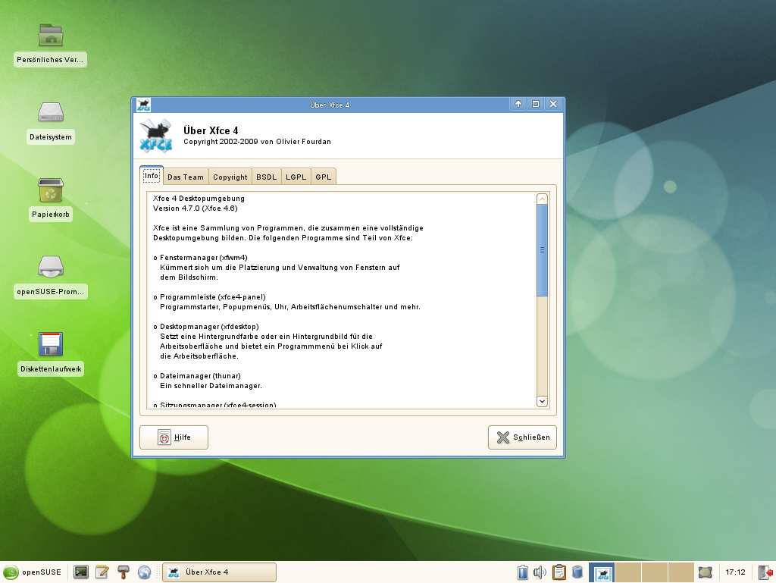Open the Appearance settings brush icon
This screenshot has height=583, width=776.
122,572
